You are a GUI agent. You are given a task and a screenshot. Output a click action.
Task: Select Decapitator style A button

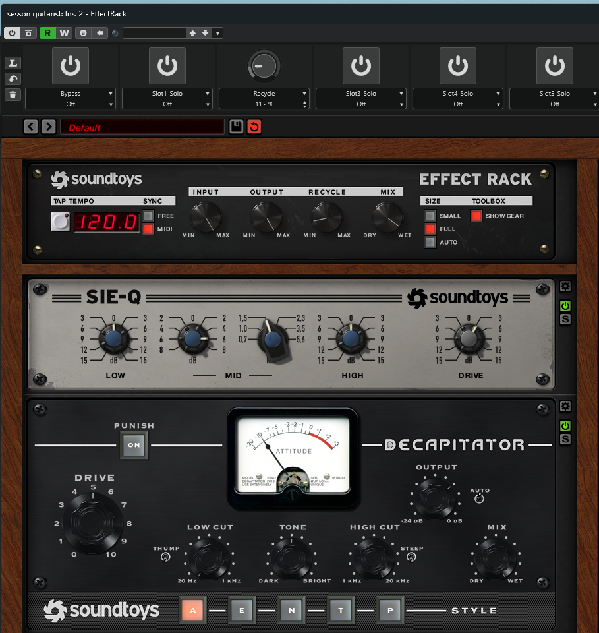(193, 611)
